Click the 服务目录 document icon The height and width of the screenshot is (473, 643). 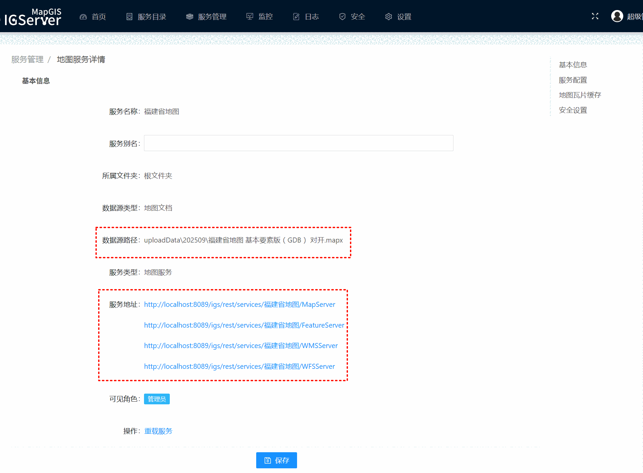(129, 17)
